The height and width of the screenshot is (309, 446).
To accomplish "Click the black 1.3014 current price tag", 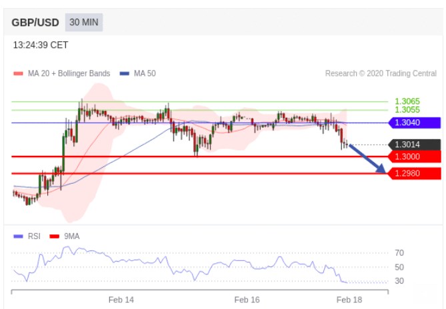I will coord(414,145).
